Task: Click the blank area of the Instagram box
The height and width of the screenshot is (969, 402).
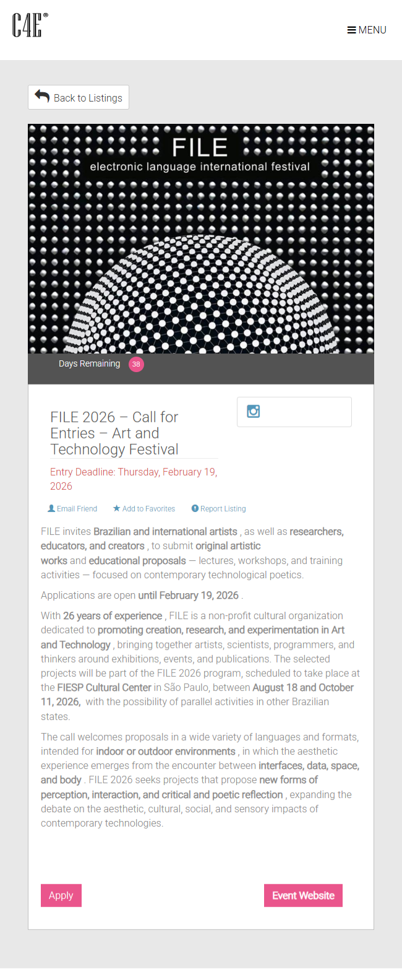Action: pos(309,412)
